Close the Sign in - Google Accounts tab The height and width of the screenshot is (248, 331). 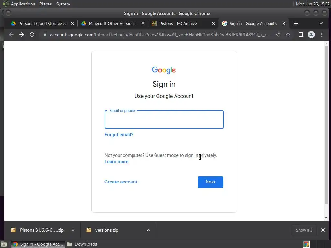[x=284, y=23]
